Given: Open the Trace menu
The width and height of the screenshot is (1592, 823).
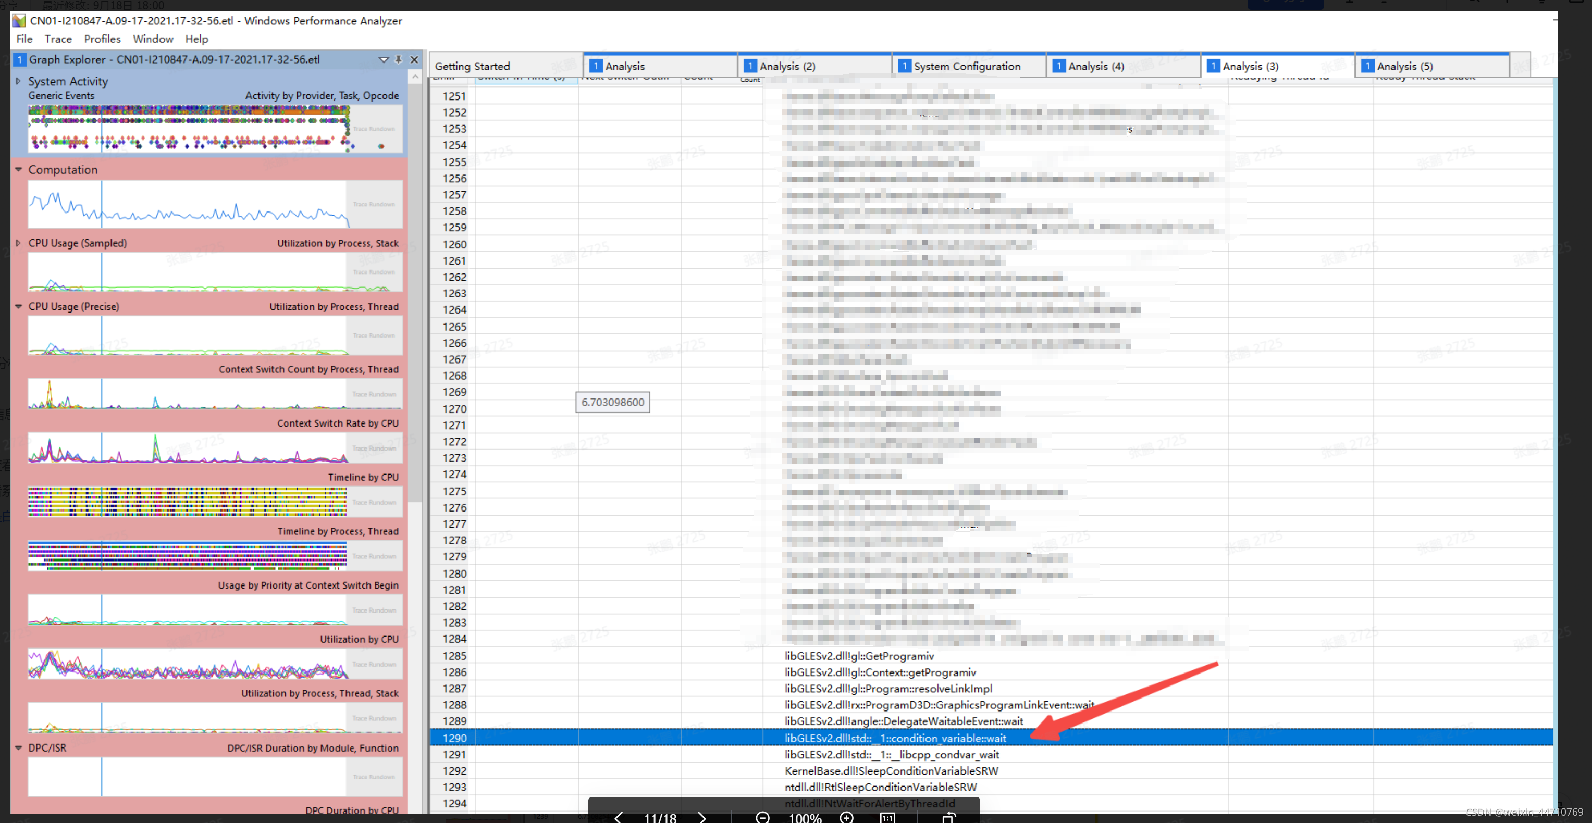Looking at the screenshot, I should click(x=58, y=39).
